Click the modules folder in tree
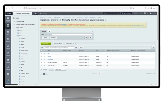 23,76
